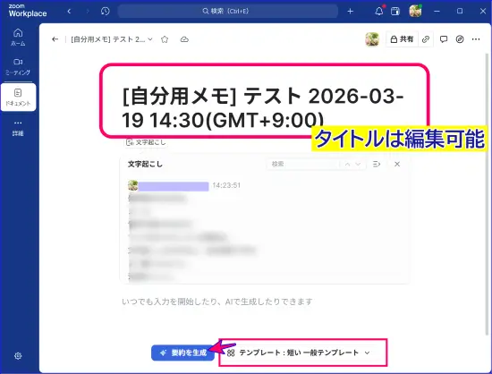Image resolution: width=492 pixels, height=374 pixels.
Task: Click the transcript timestamp 14:23:51
Action: (226, 185)
